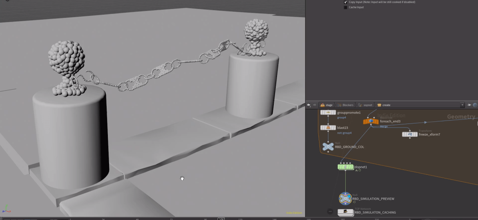Click the frame 100 marker on timeline

[x=221, y=219]
